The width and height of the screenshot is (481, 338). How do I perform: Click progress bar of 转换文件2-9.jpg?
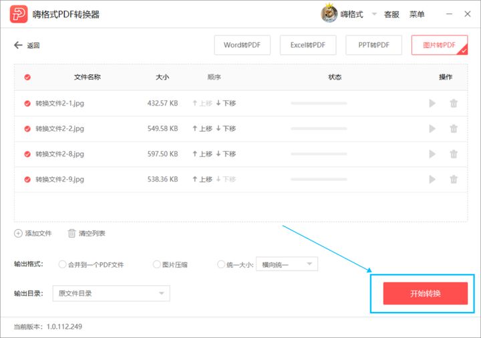pyautogui.click(x=319, y=179)
